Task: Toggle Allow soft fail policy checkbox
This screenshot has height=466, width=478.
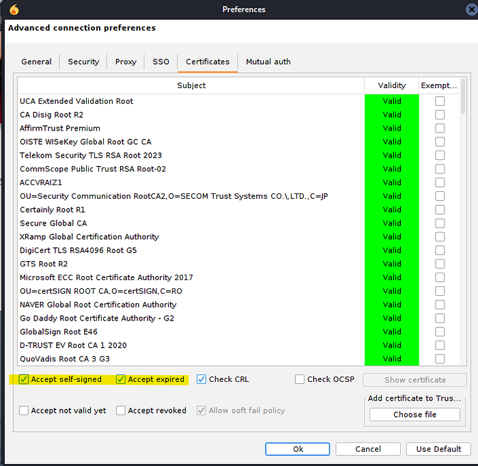Action: [201, 411]
